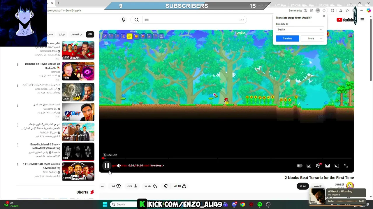This screenshot has height=209, width=373.
Task: Click the Translate button in the popup
Action: click(287, 38)
